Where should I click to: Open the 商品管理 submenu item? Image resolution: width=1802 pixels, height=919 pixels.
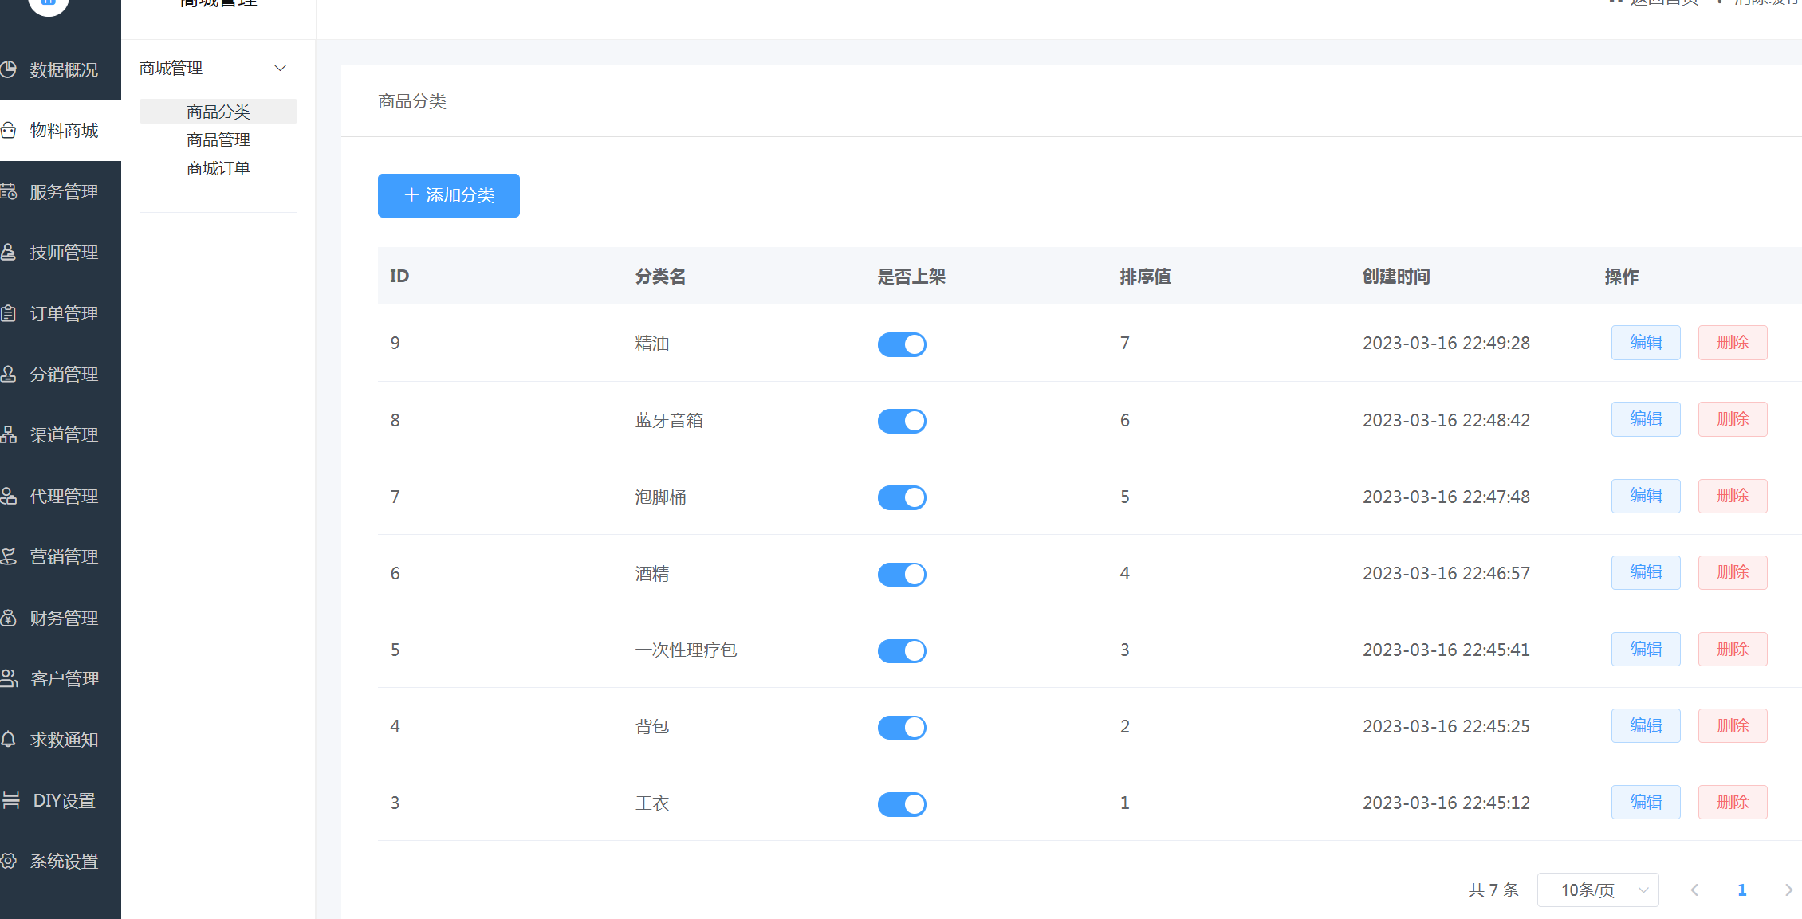[x=218, y=140]
